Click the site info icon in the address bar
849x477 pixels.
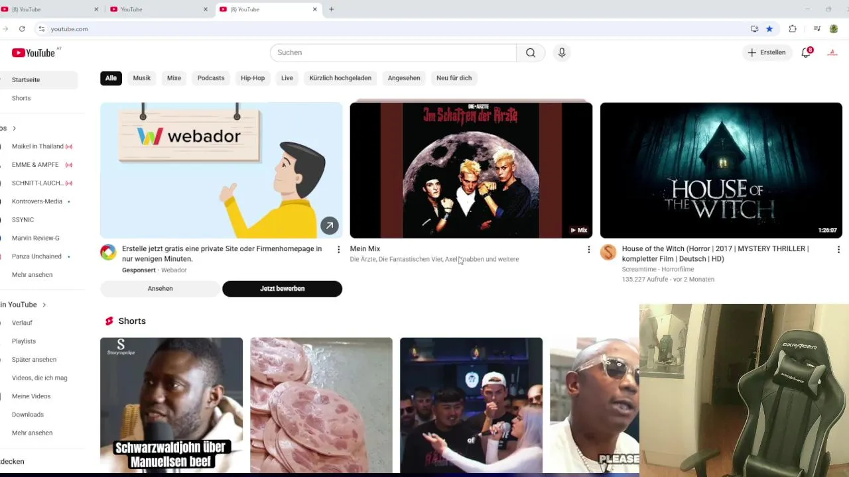[41, 29]
